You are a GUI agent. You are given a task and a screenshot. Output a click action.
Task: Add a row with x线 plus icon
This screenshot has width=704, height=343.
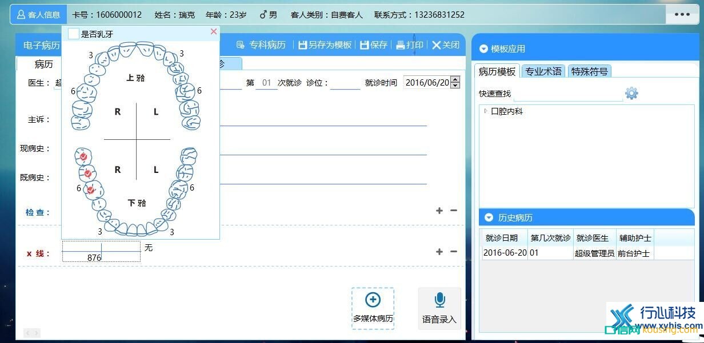click(x=439, y=252)
